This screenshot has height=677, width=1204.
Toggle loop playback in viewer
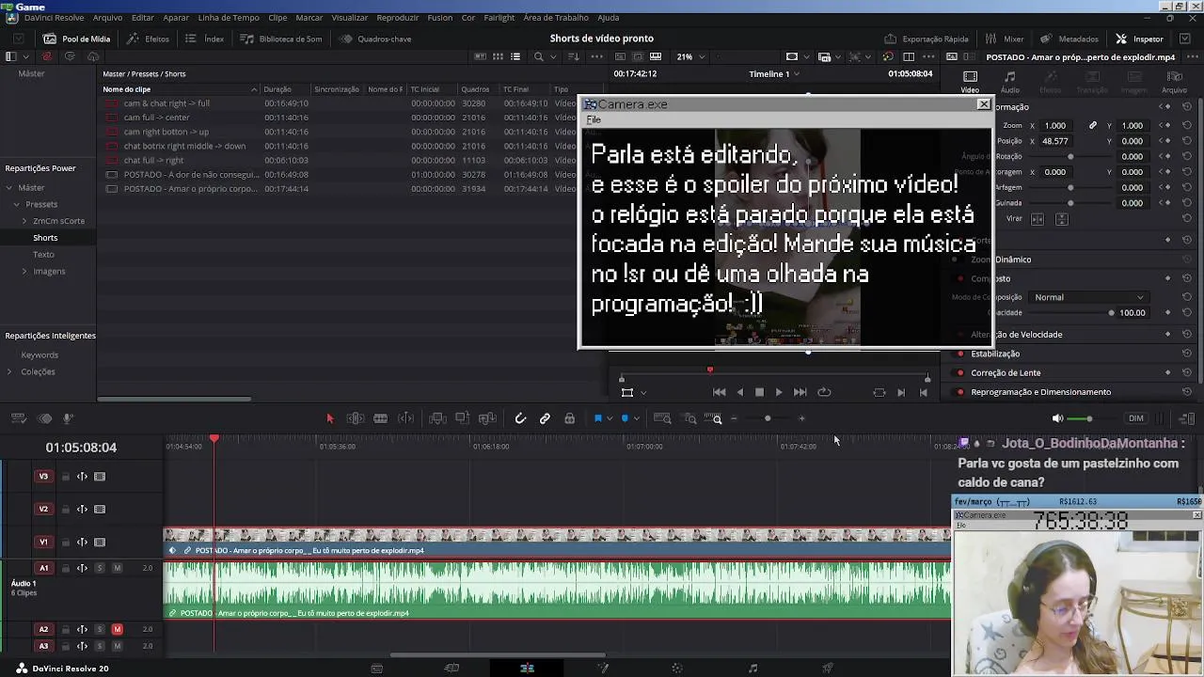point(824,392)
